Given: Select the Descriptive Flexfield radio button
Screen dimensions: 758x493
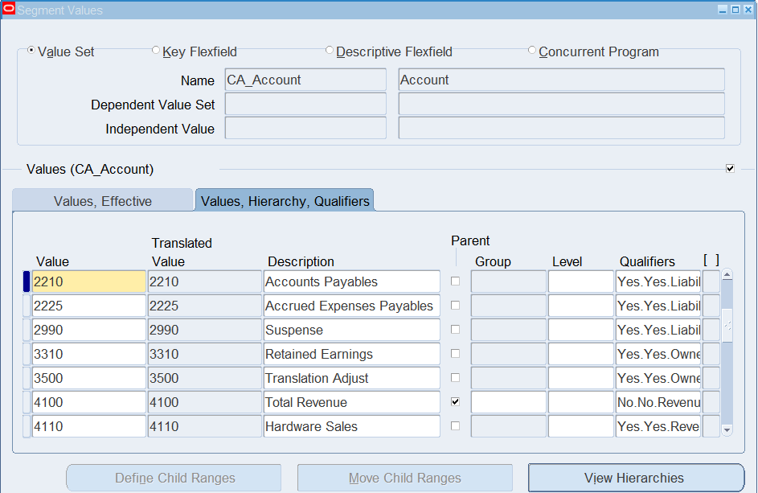Looking at the screenshot, I should pos(330,51).
